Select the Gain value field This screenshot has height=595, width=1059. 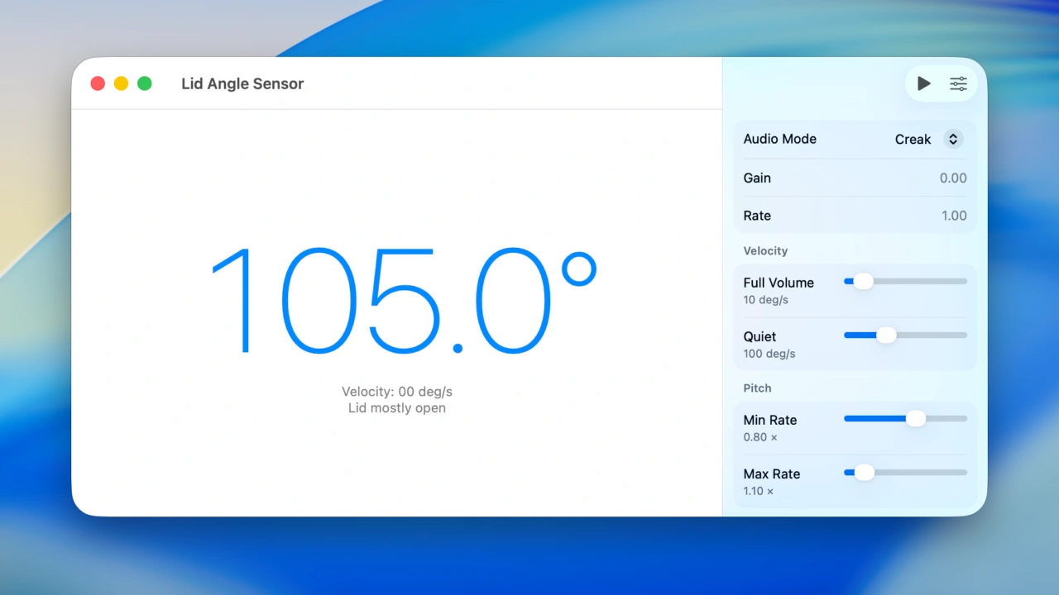pyautogui.click(x=952, y=178)
